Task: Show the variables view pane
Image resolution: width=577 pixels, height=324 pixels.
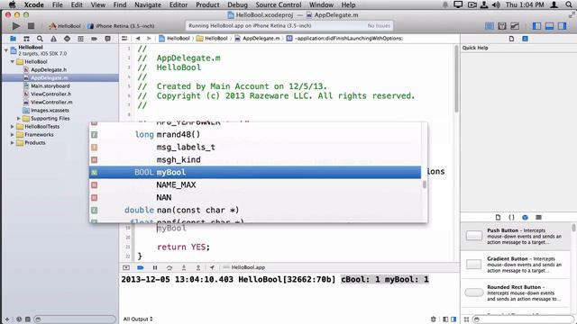Action: pos(445,319)
